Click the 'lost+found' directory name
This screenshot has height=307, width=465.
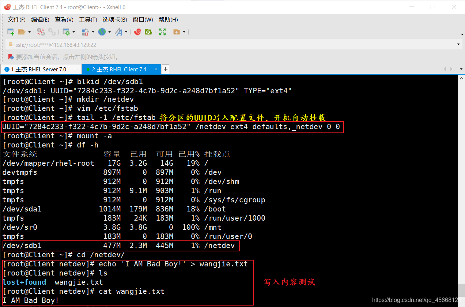click(24, 282)
